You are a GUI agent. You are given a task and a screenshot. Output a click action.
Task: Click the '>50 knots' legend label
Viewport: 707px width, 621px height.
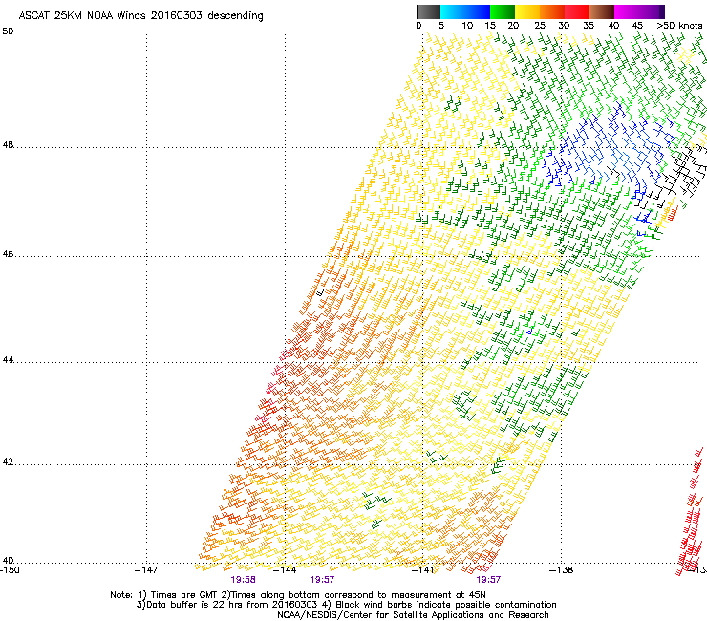pyautogui.click(x=679, y=26)
